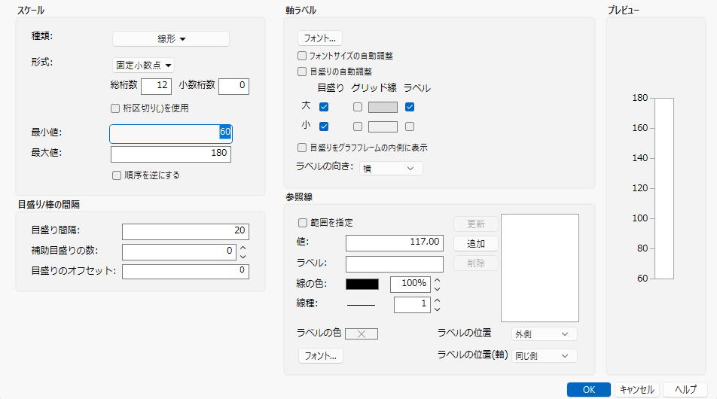
Task: Open ラベルの位置 外側 dropdown
Action: (x=544, y=334)
